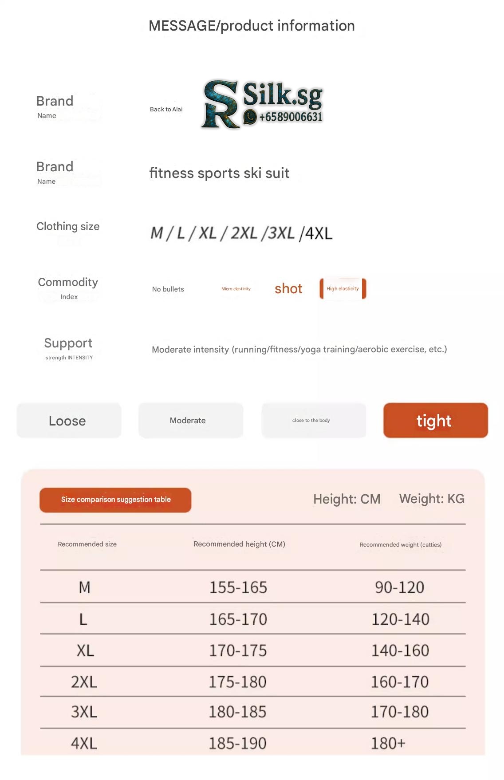
Task: Click the 3XL size row
Action: tap(252, 712)
